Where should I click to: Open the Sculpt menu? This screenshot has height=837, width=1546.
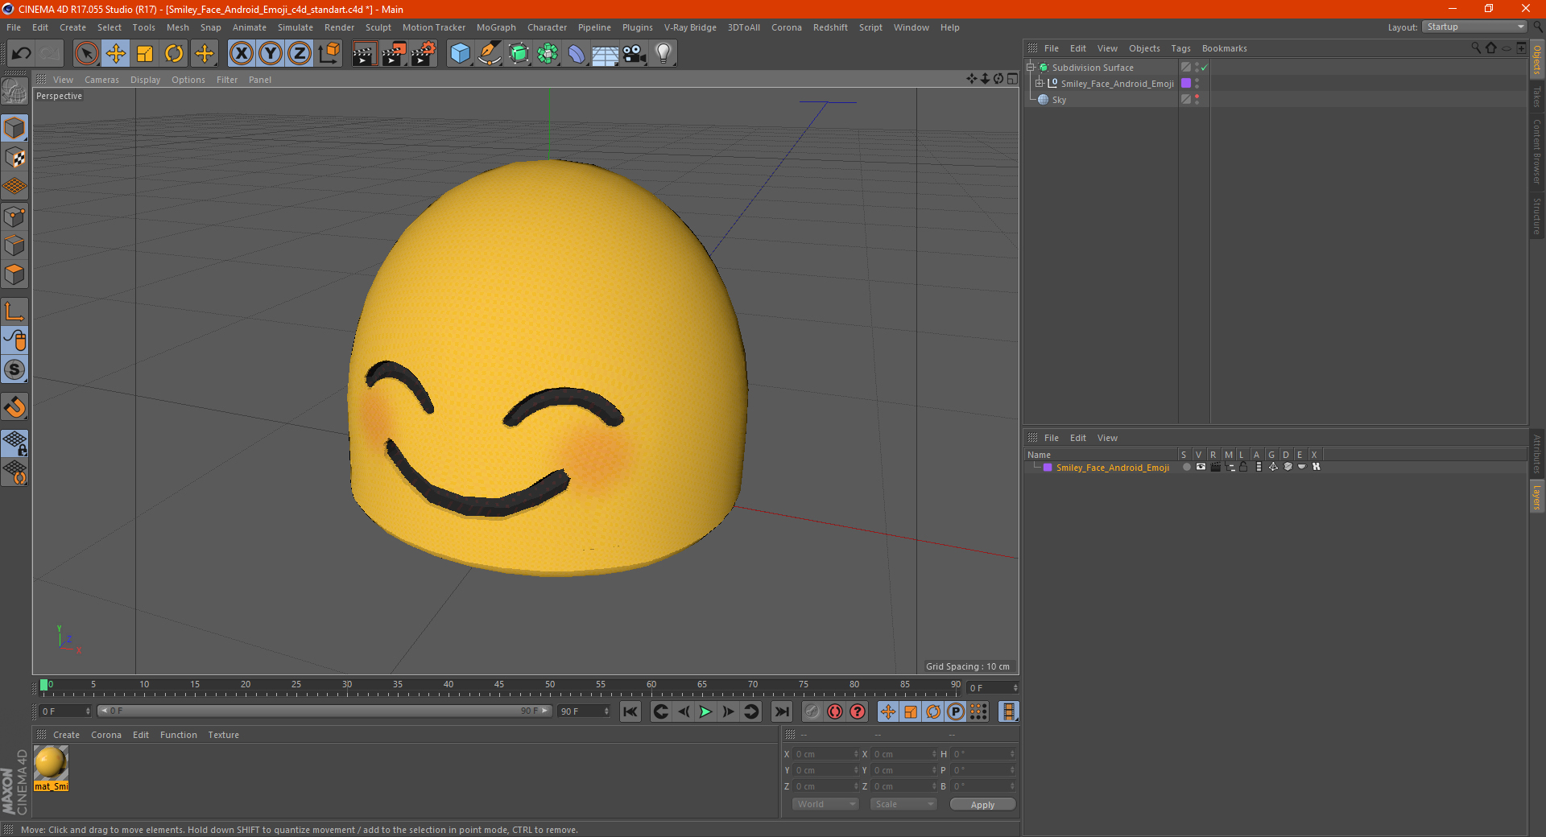(378, 27)
